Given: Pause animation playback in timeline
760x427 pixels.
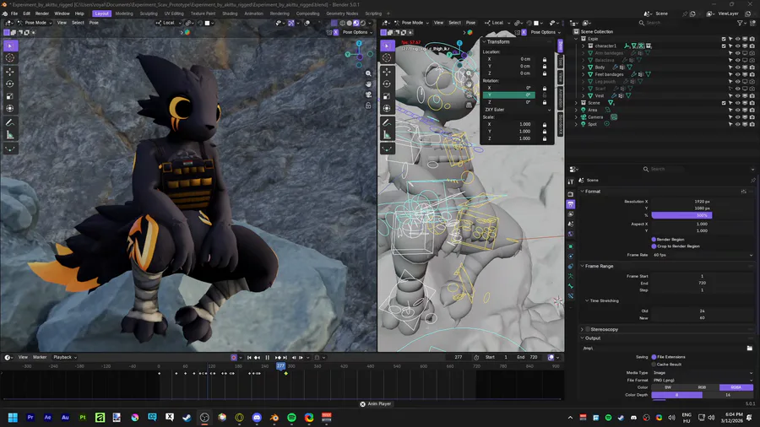Looking at the screenshot, I should point(267,358).
